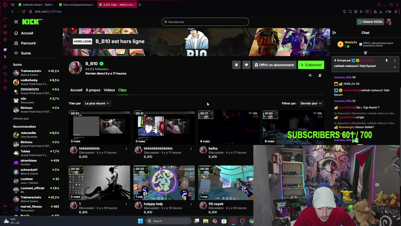
Task: Open options menu for hhhhhhhhhh clip
Action: pyautogui.click(x=126, y=148)
